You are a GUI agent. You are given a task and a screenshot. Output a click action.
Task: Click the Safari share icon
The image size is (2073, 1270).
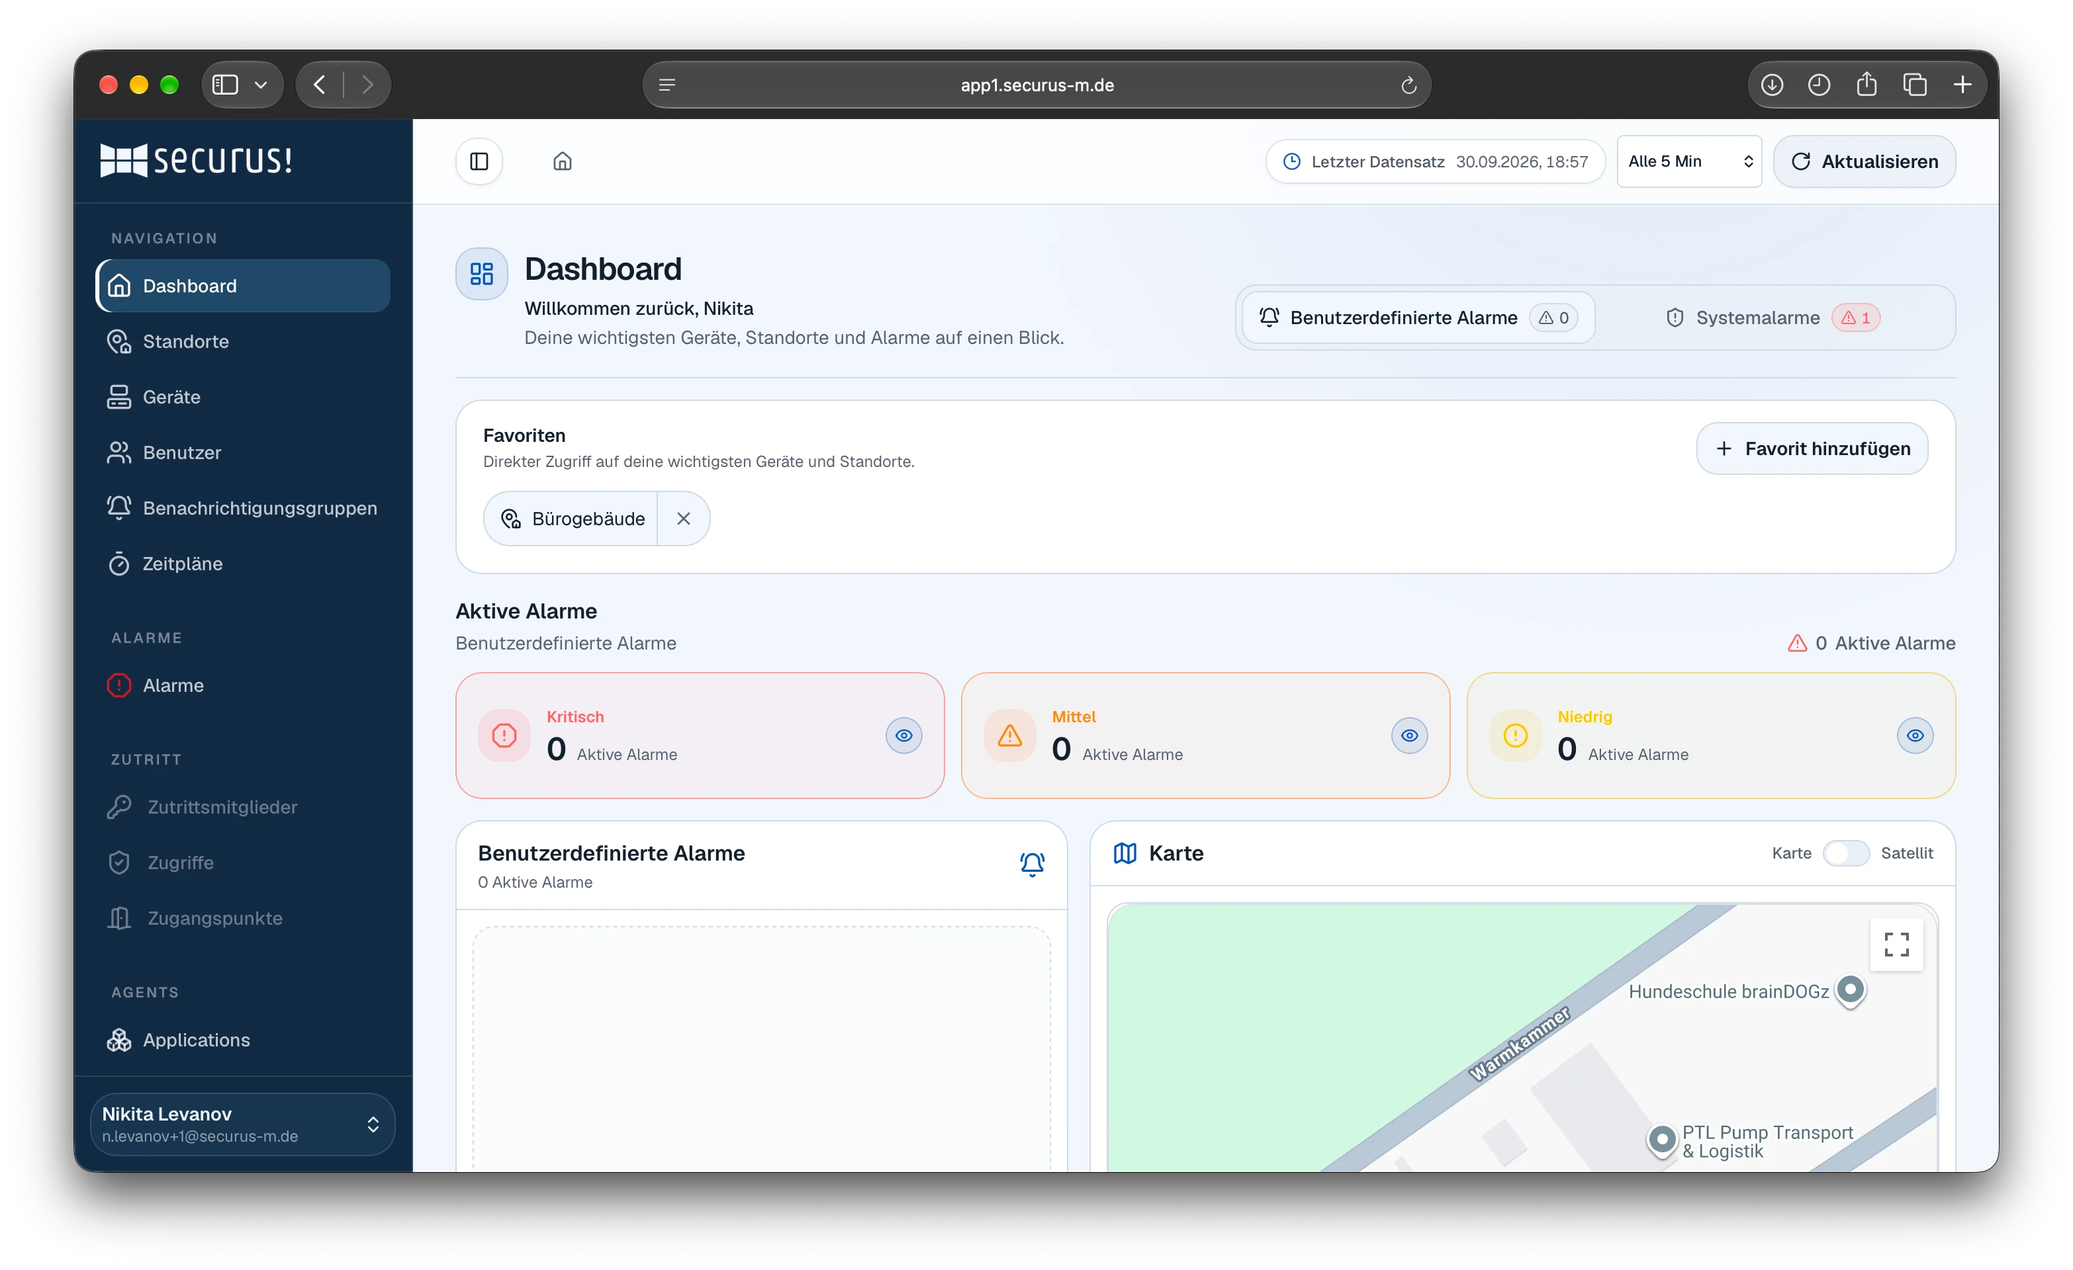click(1866, 84)
